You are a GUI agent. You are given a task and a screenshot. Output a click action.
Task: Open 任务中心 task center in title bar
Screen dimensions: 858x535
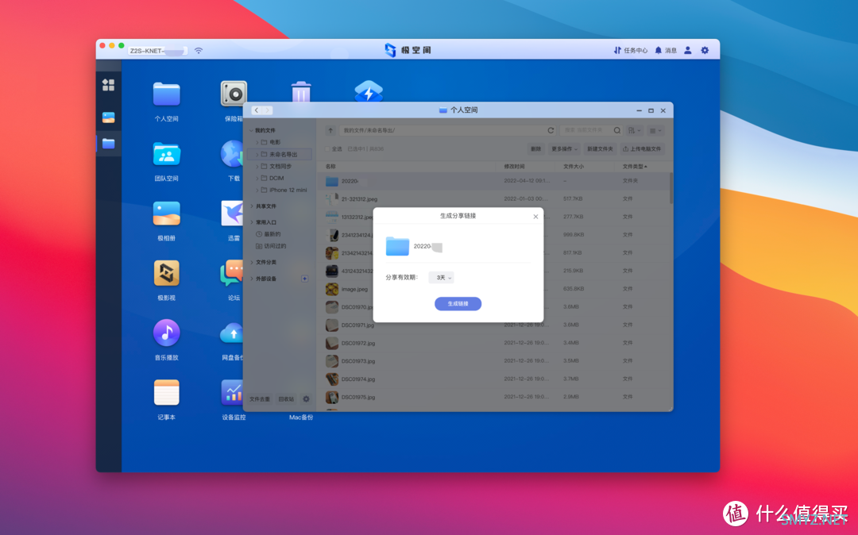(x=630, y=50)
